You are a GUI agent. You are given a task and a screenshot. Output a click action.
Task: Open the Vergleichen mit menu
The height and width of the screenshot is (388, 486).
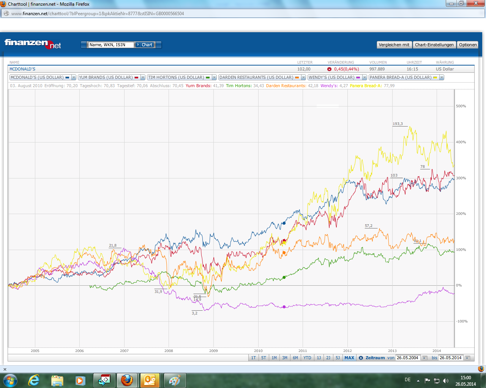coord(394,45)
